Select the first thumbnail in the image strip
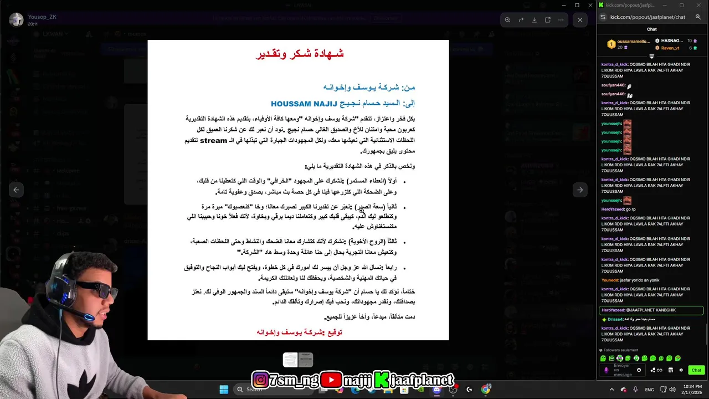 click(x=290, y=360)
